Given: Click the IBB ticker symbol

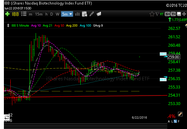Looking at the screenshot, I should [15, 14].
